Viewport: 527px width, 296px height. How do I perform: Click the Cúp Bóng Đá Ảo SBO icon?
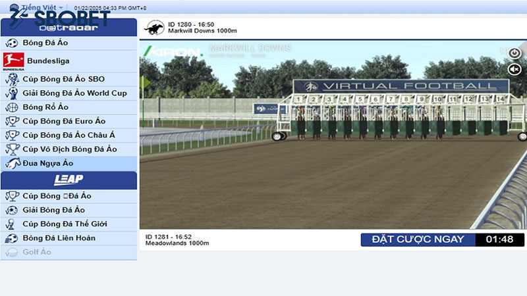(x=12, y=79)
